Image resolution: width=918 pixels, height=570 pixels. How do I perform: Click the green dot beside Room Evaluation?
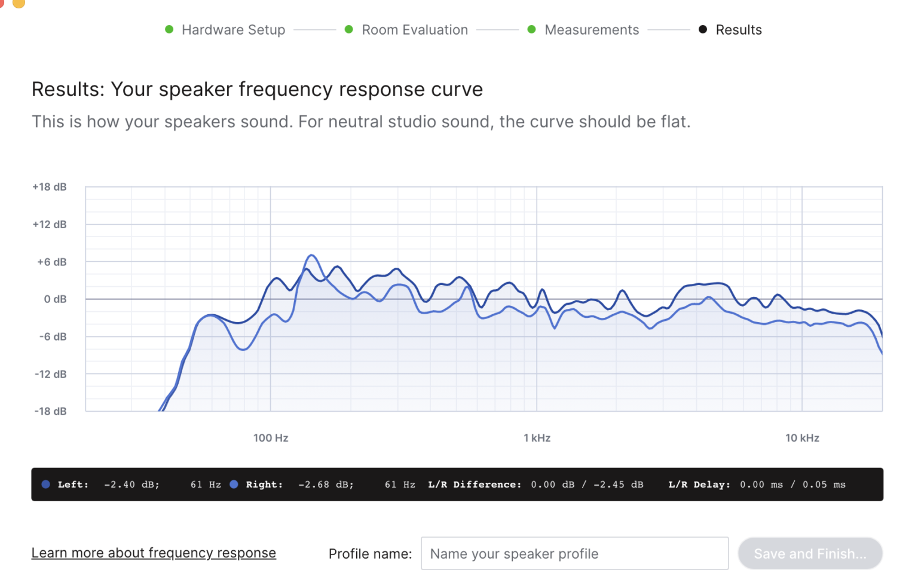pyautogui.click(x=349, y=29)
